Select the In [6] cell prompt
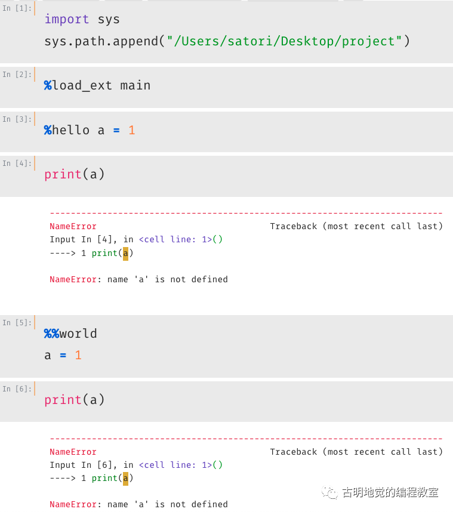 (x=17, y=389)
